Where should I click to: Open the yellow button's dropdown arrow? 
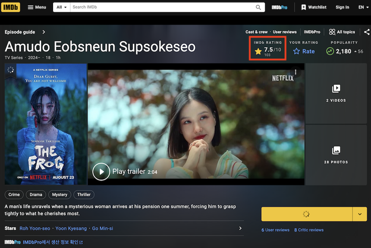tap(360, 214)
